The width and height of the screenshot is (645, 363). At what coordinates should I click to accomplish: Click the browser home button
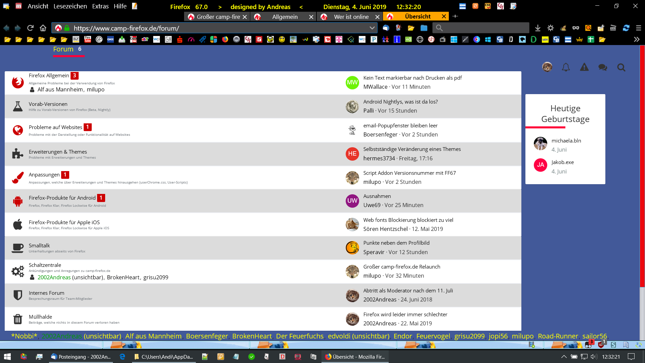click(43, 28)
